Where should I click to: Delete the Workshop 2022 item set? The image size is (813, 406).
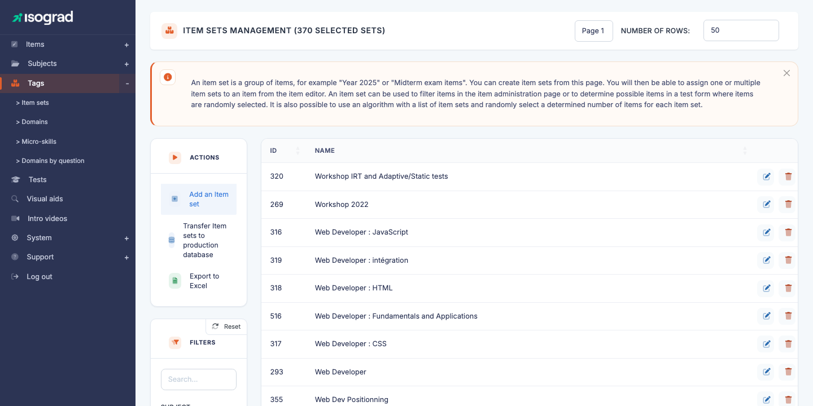(x=788, y=204)
